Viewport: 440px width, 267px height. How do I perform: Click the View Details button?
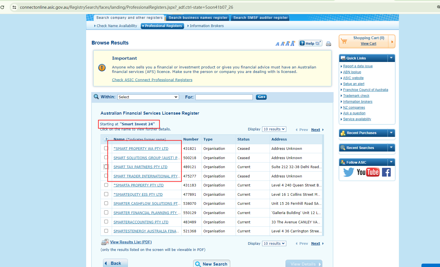click(x=304, y=264)
